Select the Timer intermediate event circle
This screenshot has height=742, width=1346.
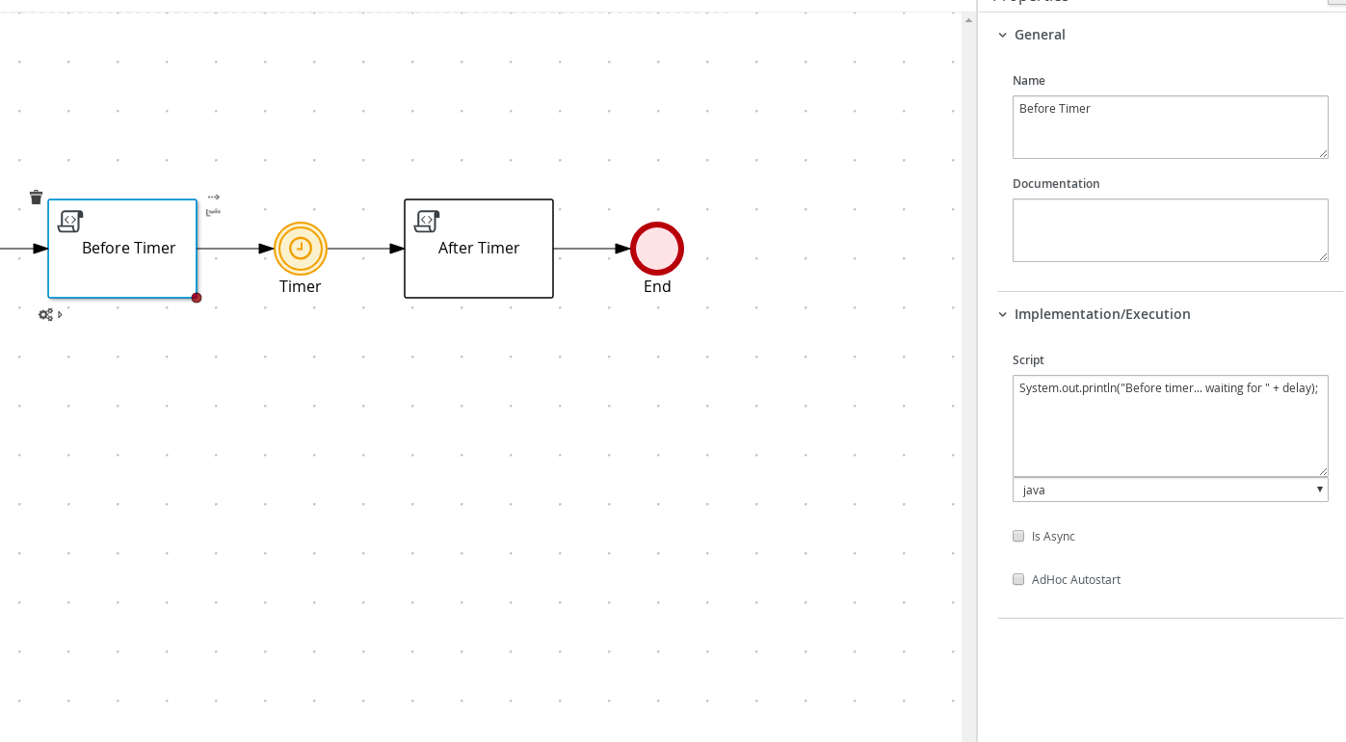pyautogui.click(x=301, y=249)
